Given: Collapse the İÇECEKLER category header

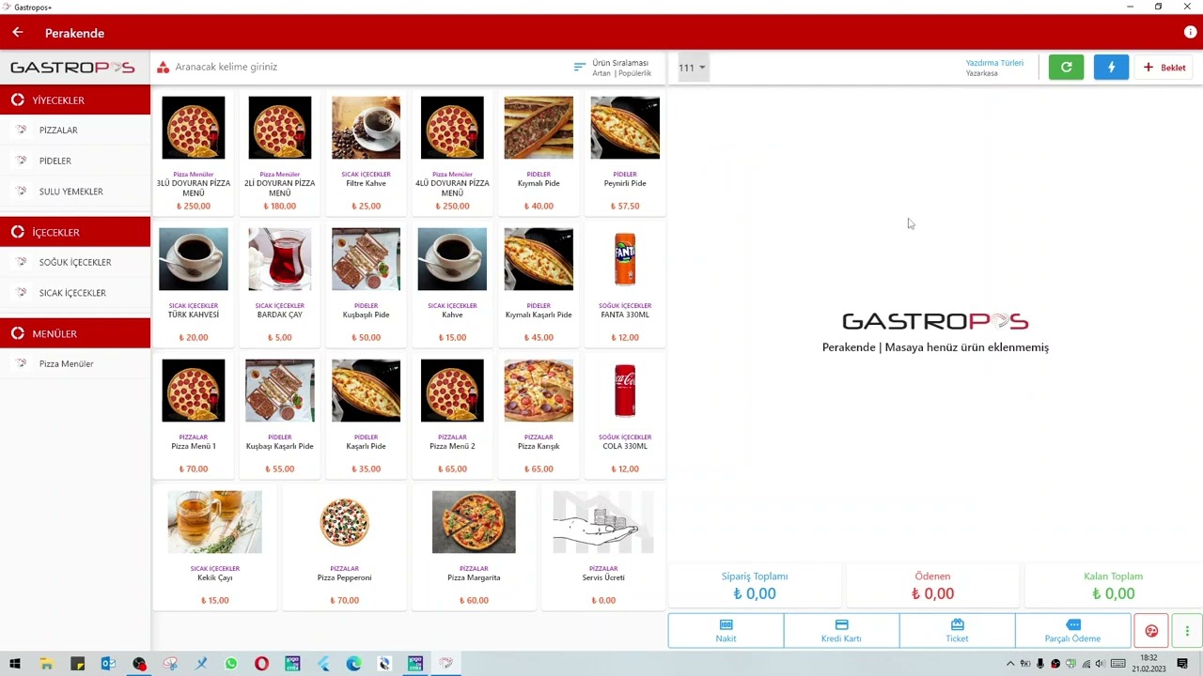Looking at the screenshot, I should [x=75, y=232].
